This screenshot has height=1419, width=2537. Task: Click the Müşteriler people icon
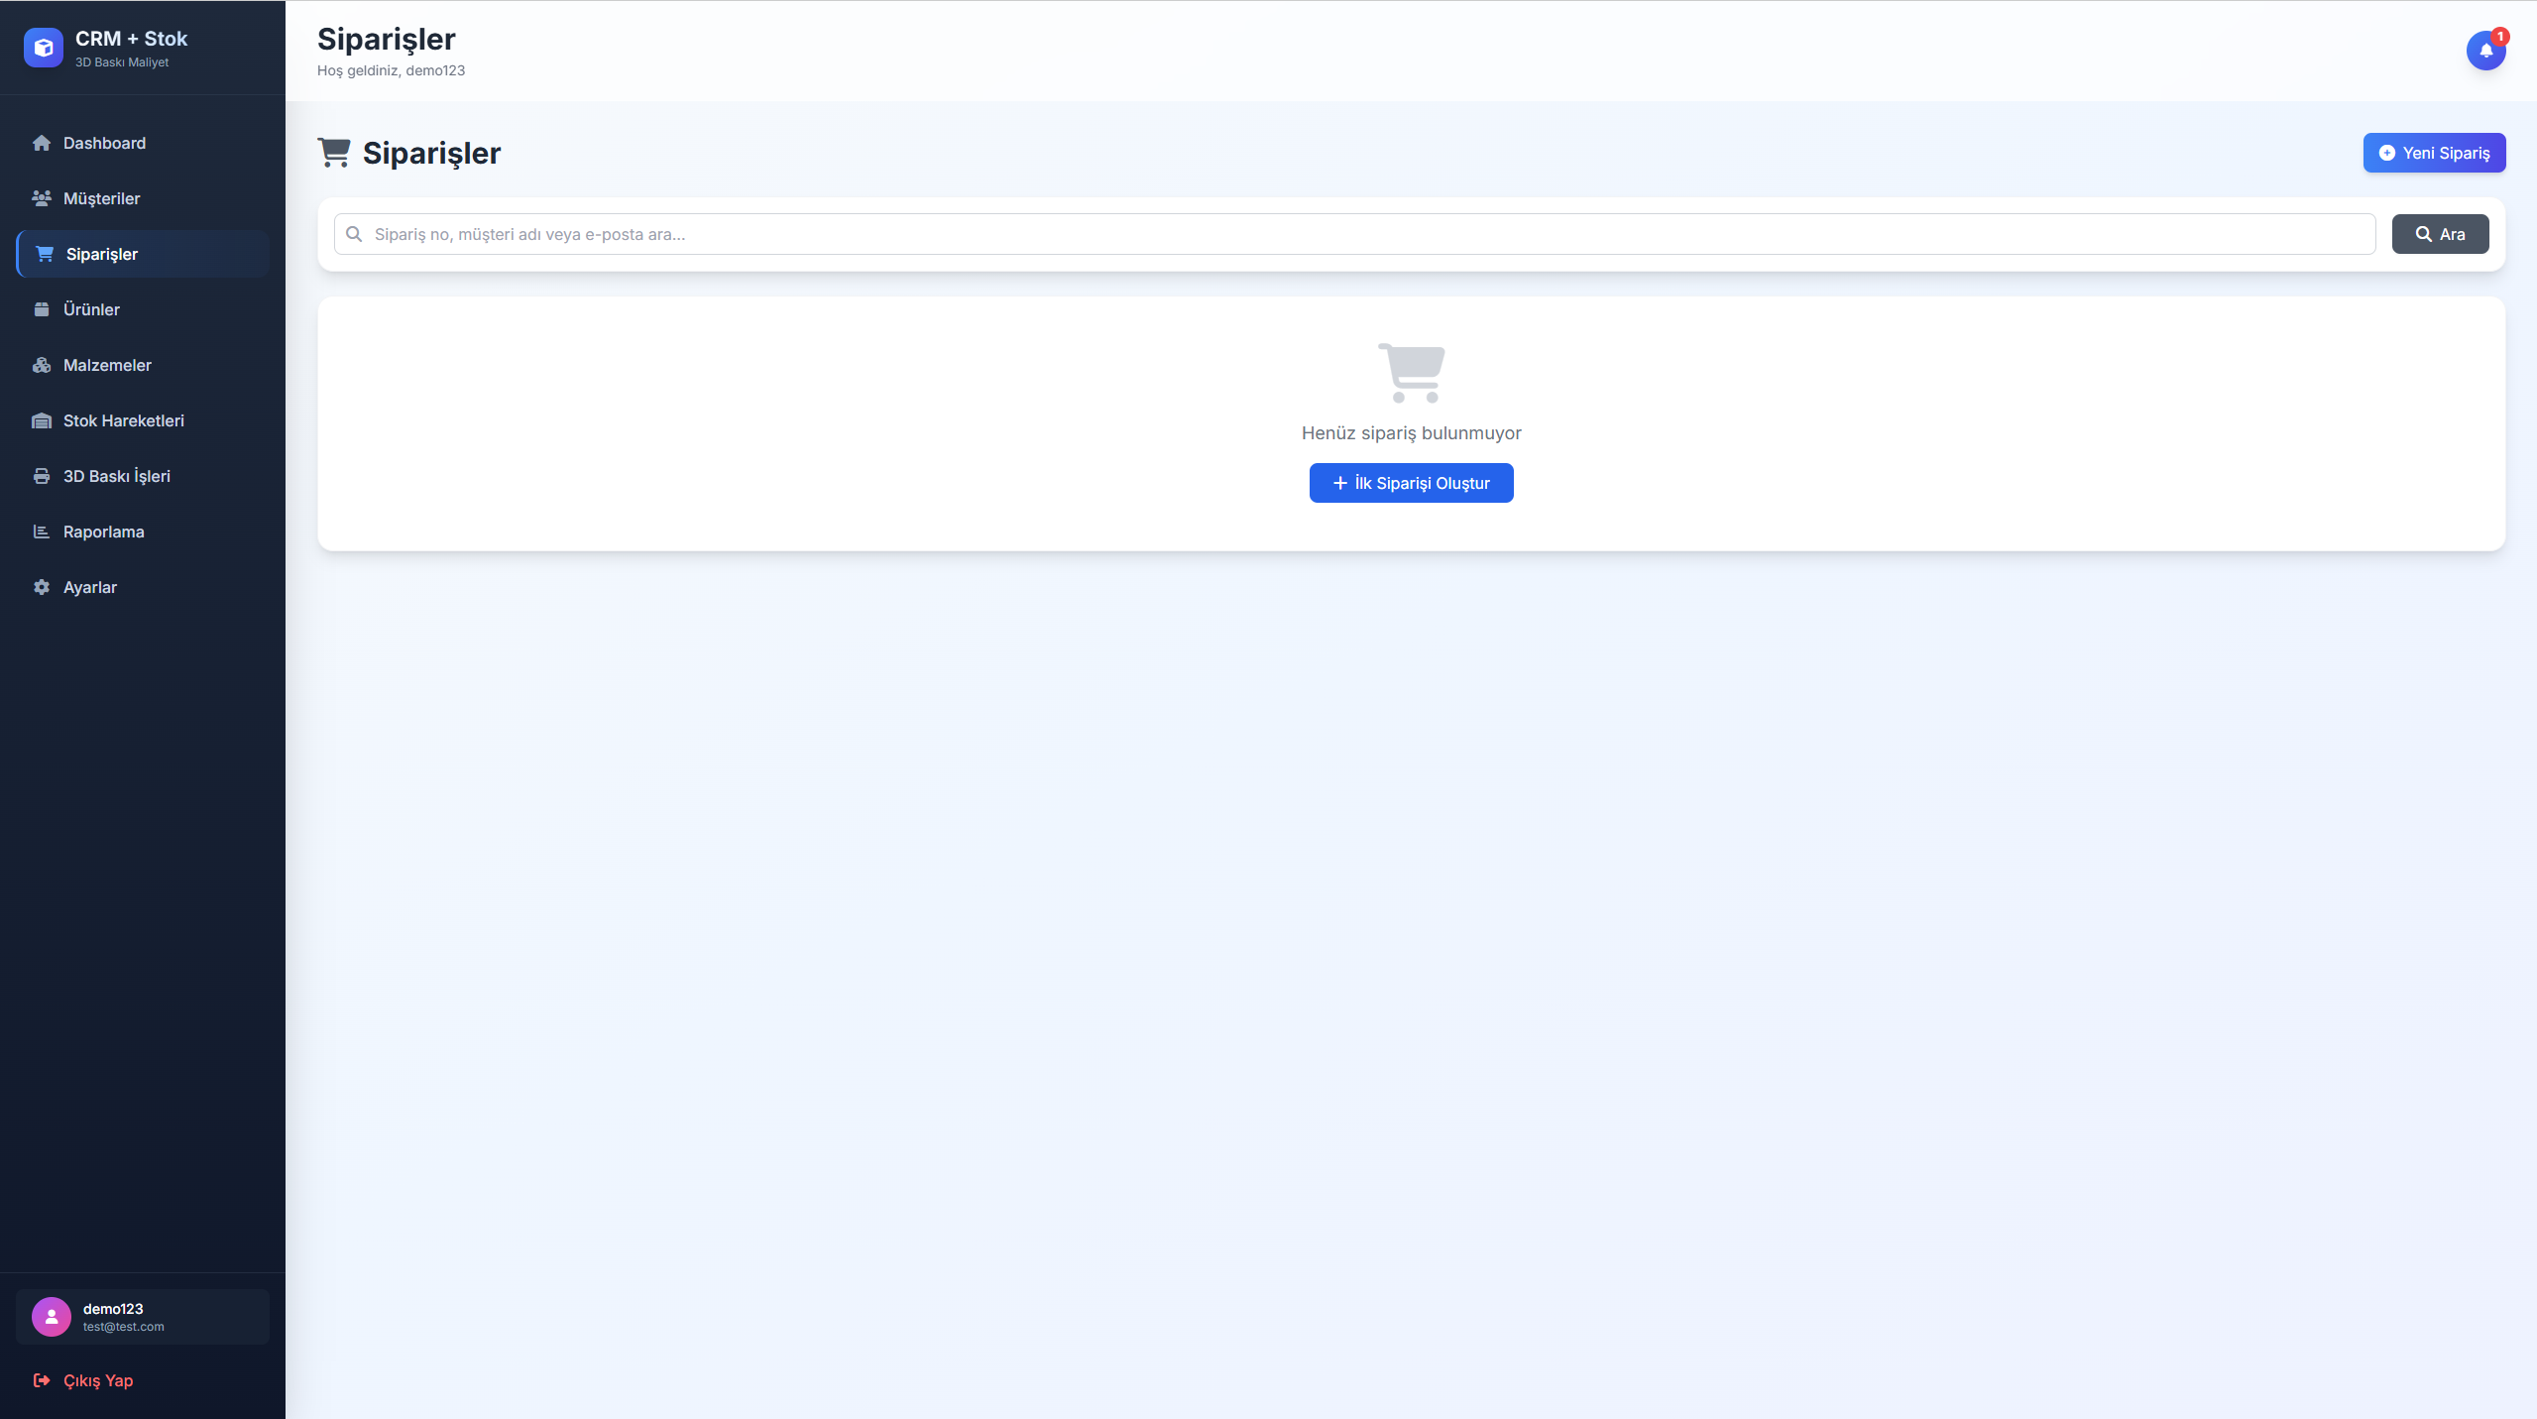point(42,198)
